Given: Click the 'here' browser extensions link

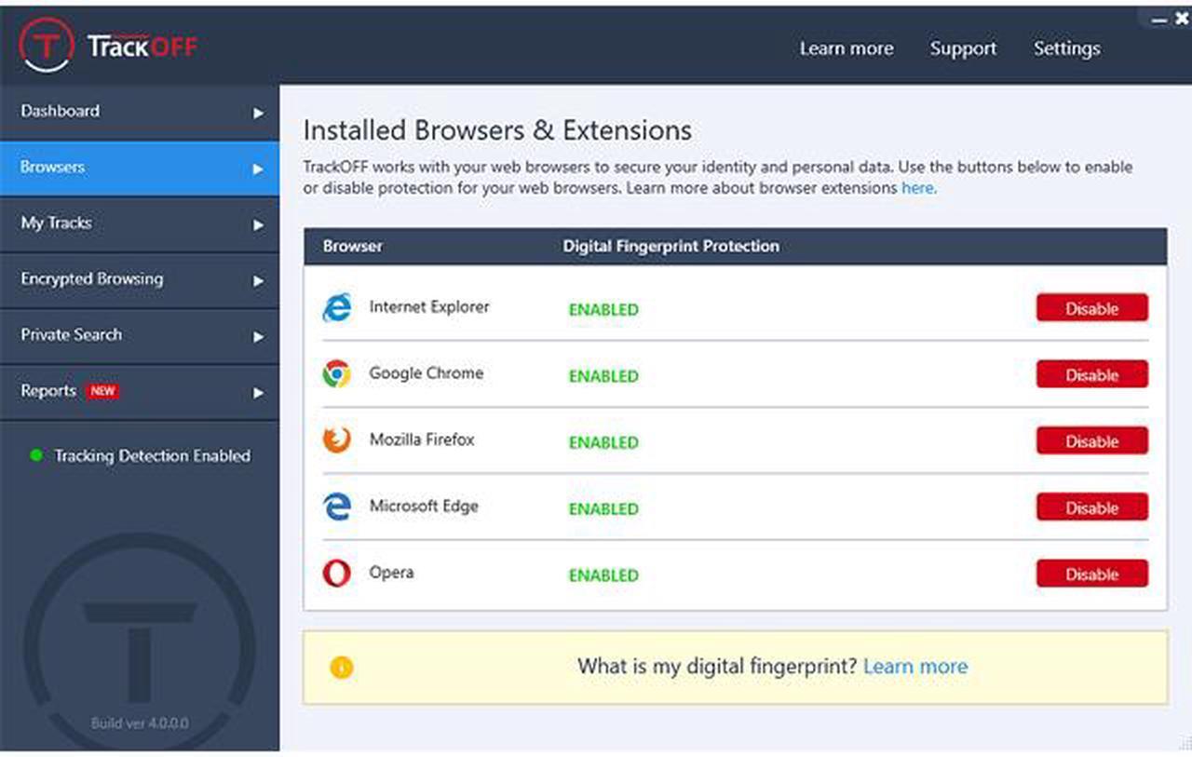Looking at the screenshot, I should point(918,188).
